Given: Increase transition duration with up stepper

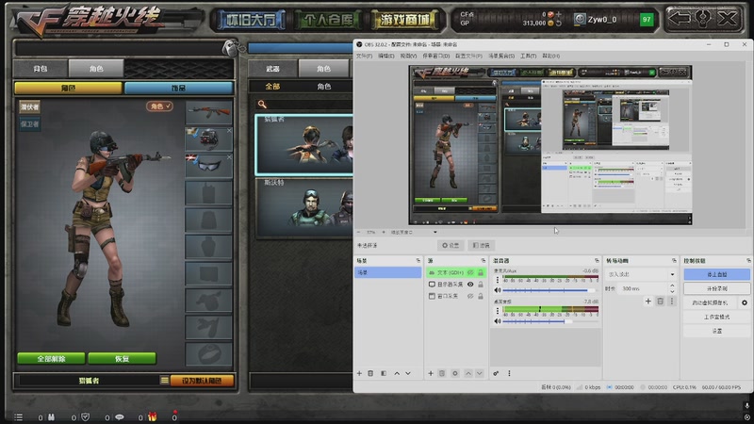Looking at the screenshot, I should (x=672, y=285).
